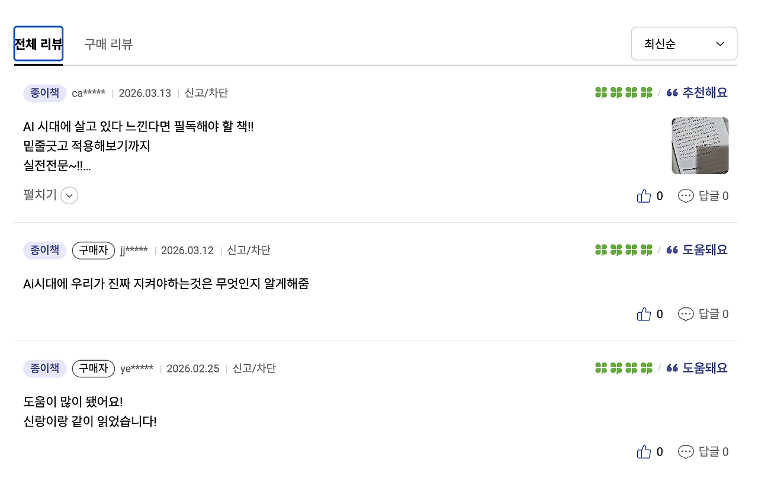This screenshot has width=758, height=478.
Task: Give a thumbs-up to ye*****'s review
Action: tap(644, 451)
